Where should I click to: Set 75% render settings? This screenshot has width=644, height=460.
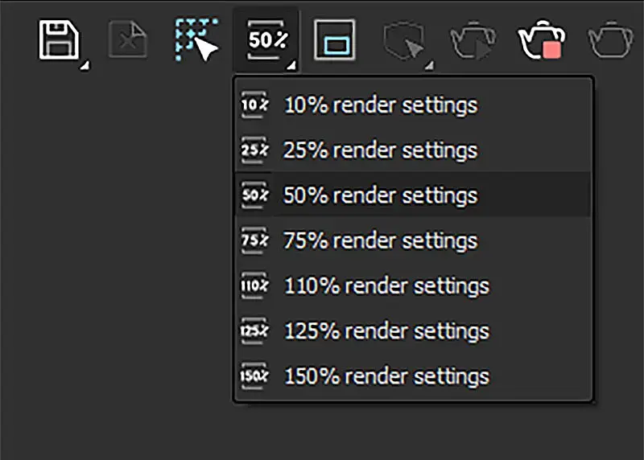380,240
